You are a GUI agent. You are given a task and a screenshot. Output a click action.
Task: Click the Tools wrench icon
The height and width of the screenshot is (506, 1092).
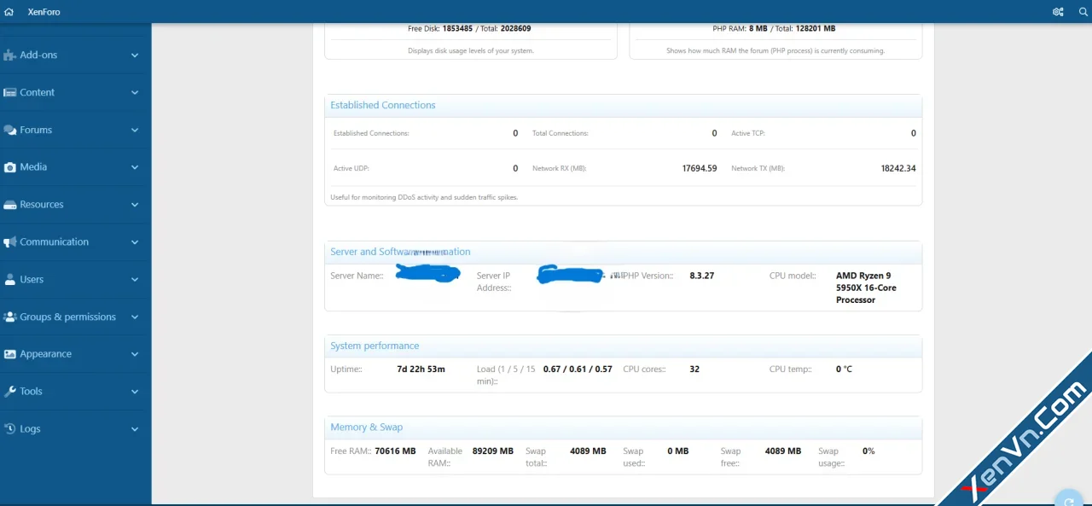click(x=10, y=392)
